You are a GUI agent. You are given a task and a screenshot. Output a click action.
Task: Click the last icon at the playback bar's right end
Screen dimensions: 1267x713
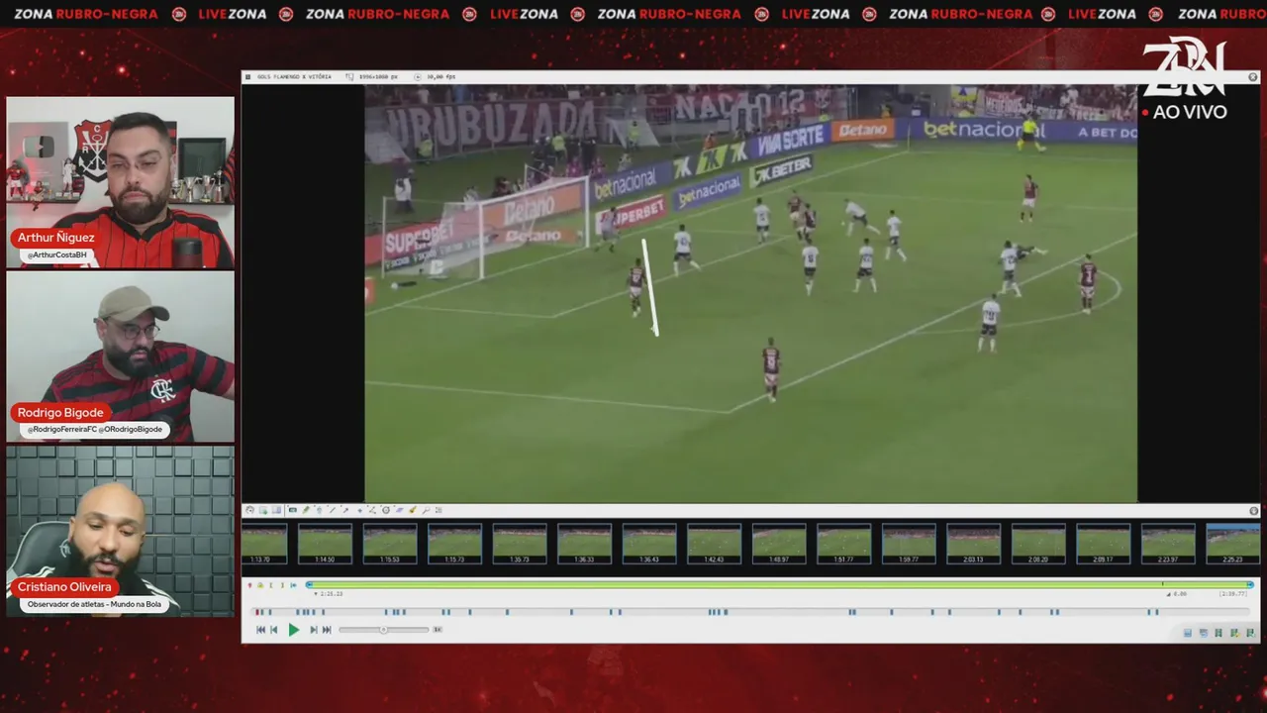pos(1250,633)
